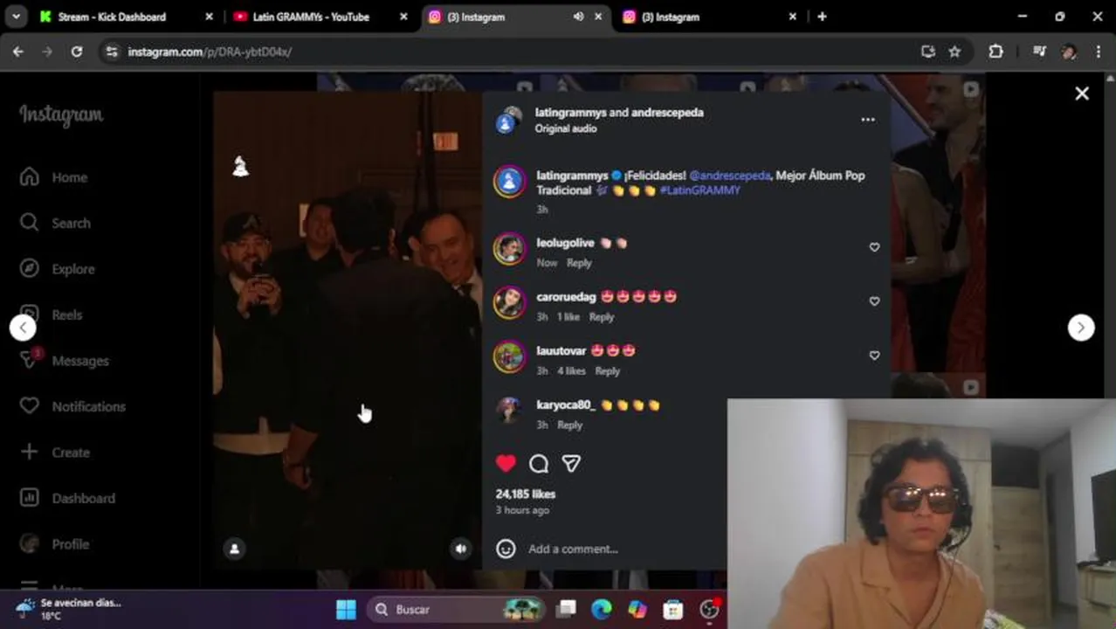Switch to the last Instagram tab
The image size is (1116, 629).
pos(709,17)
